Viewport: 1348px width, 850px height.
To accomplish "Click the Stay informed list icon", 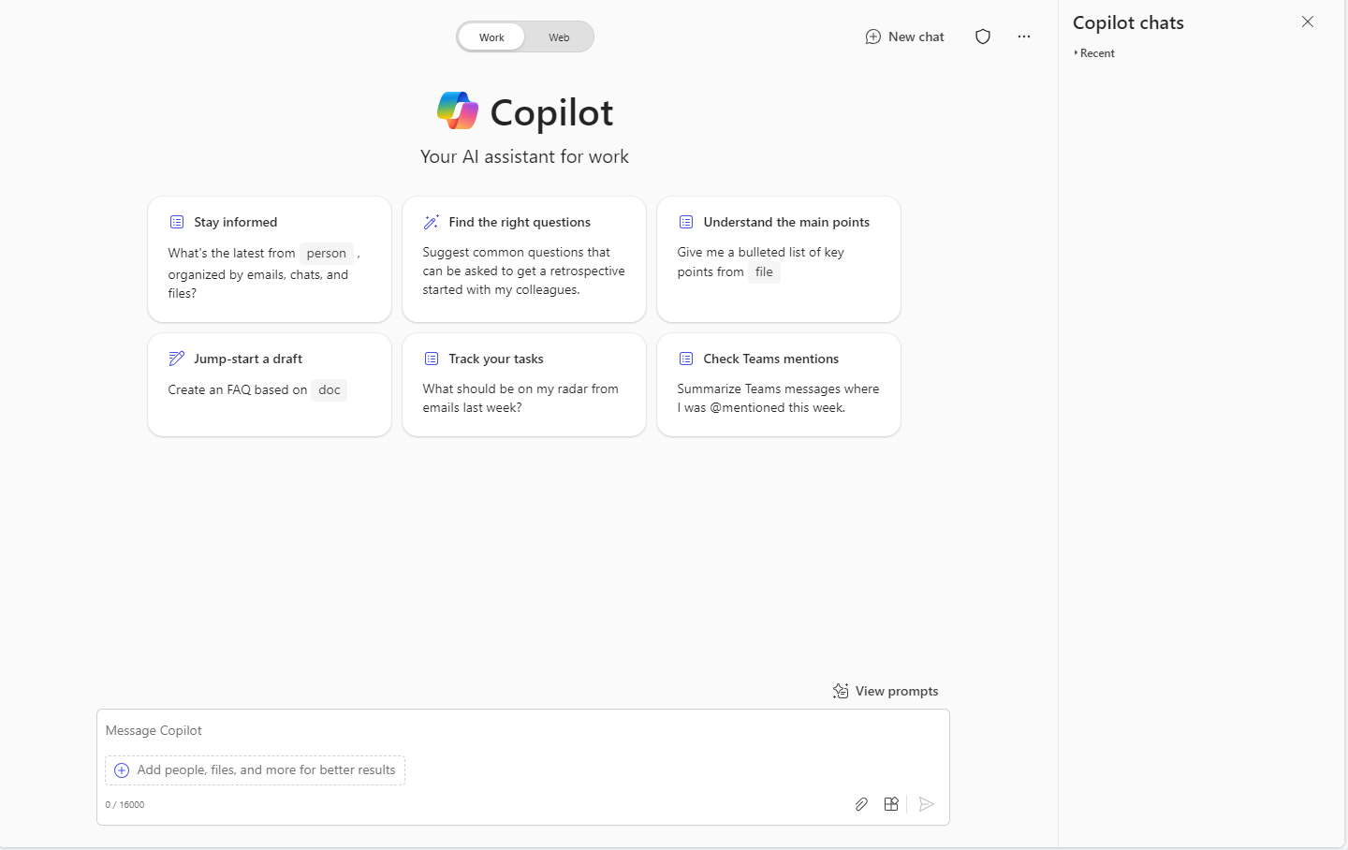I will [177, 222].
